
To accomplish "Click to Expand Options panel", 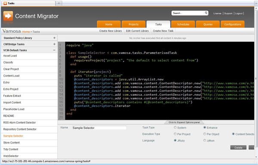I will (x=184, y=122).
